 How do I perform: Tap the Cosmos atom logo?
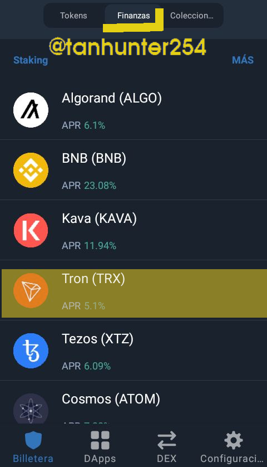(x=31, y=408)
